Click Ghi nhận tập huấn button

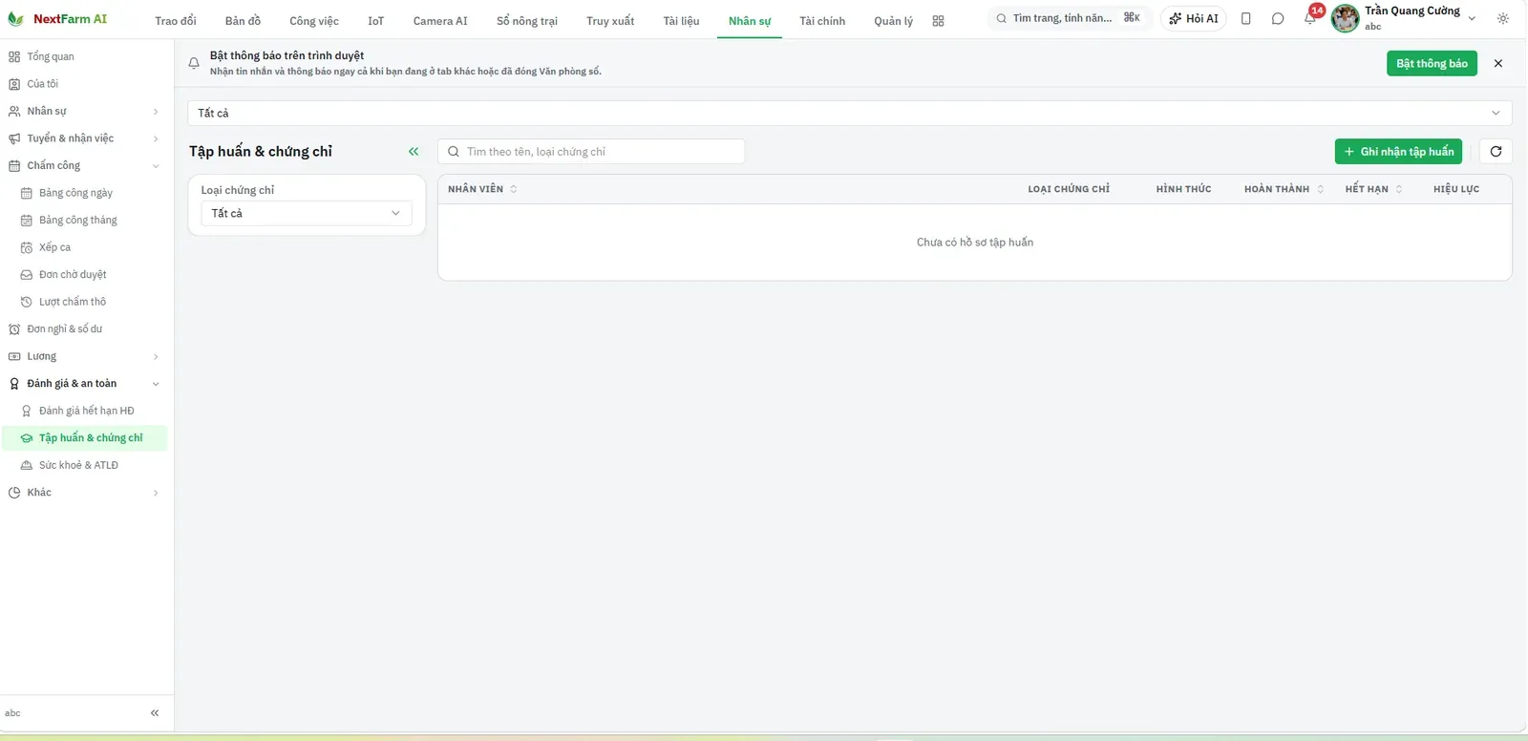(x=1398, y=151)
